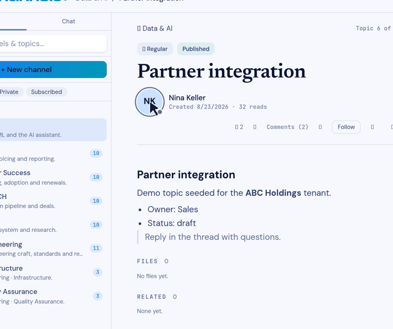Click the small icon before Data & AI
The height and width of the screenshot is (329, 393).
pyautogui.click(x=139, y=28)
